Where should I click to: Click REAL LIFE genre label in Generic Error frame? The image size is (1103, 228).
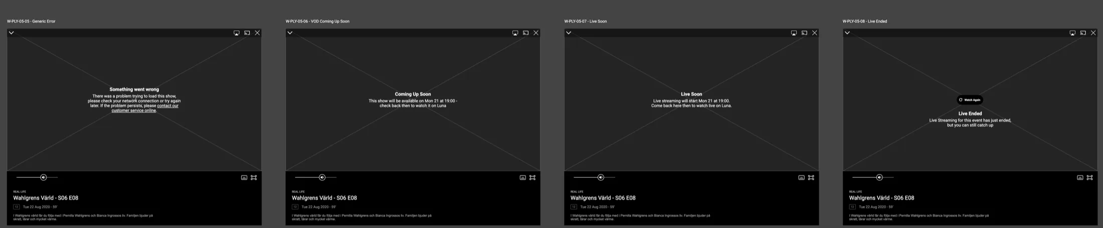pyautogui.click(x=20, y=191)
